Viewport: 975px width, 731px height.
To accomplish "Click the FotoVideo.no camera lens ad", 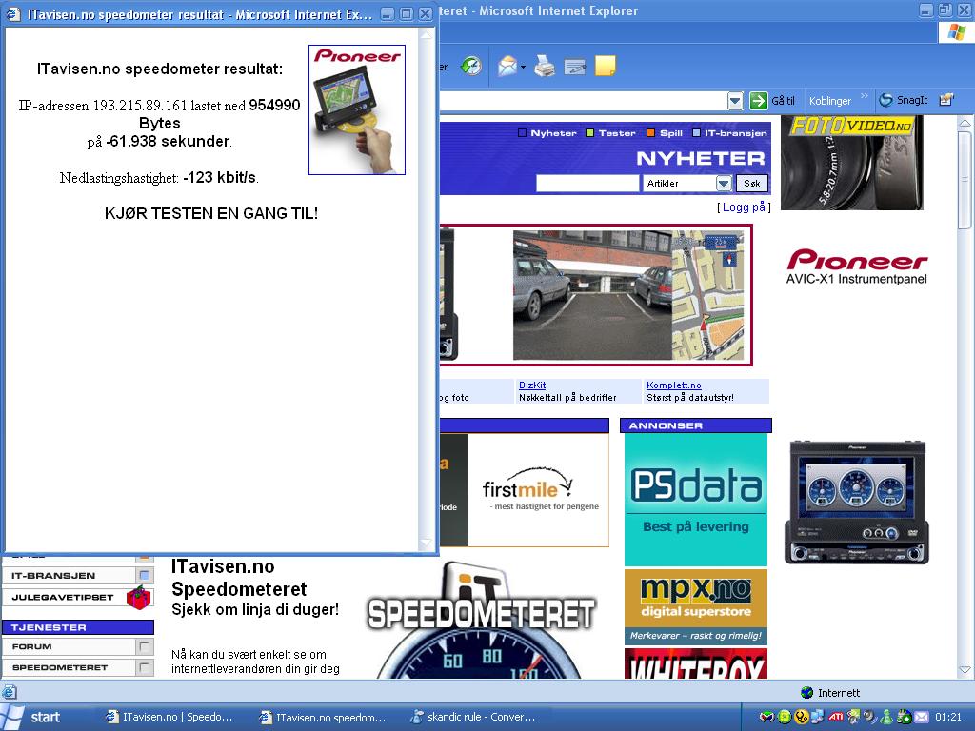I will tap(852, 163).
